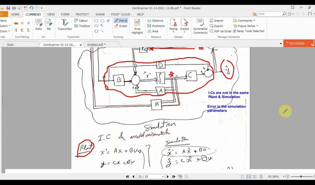
Task: Click inside the Find search field
Action: [270, 14]
